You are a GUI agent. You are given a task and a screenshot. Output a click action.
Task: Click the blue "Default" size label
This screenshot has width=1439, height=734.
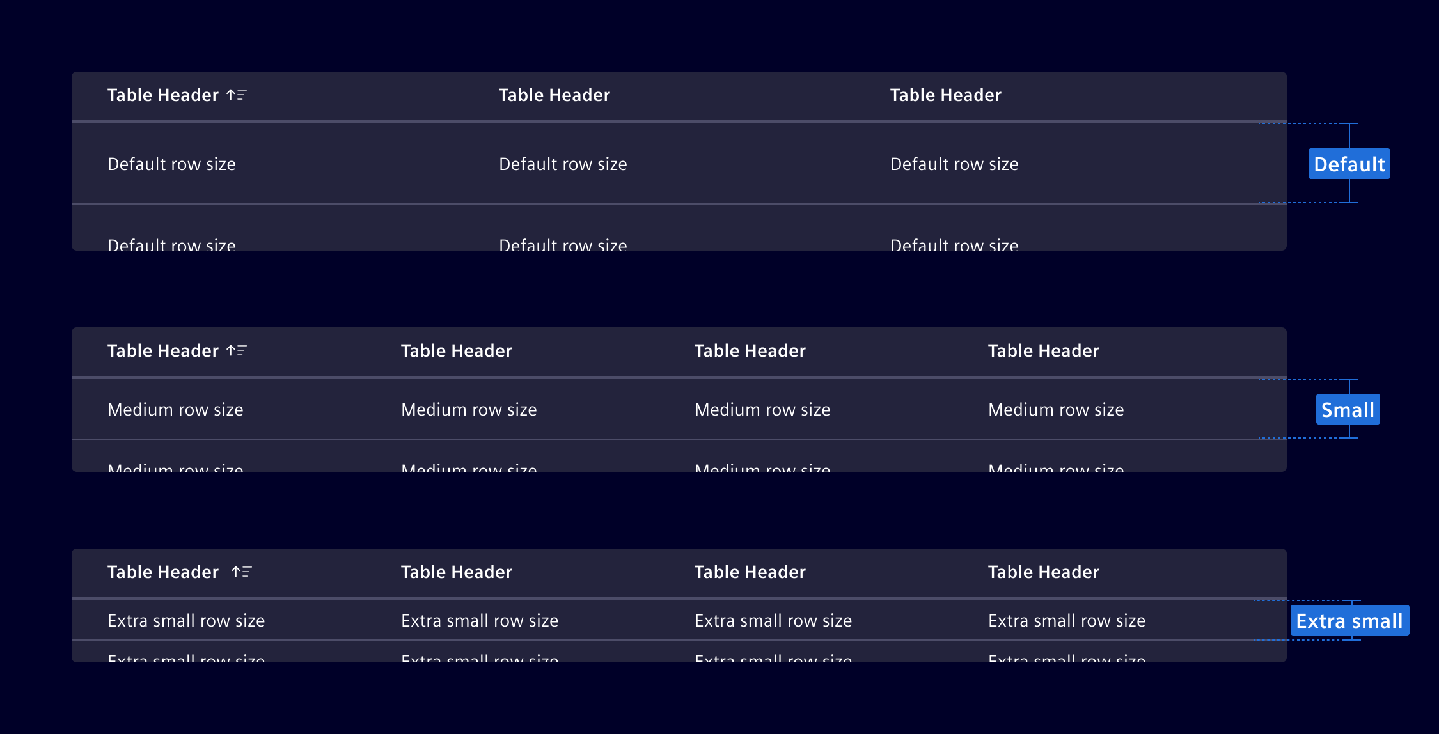tap(1349, 164)
